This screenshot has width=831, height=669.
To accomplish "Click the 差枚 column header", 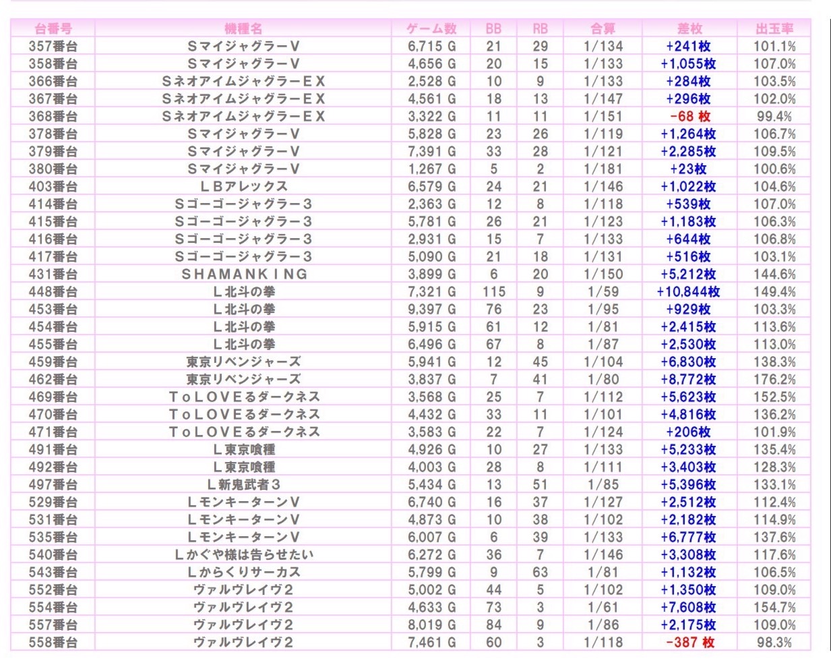I will (689, 28).
